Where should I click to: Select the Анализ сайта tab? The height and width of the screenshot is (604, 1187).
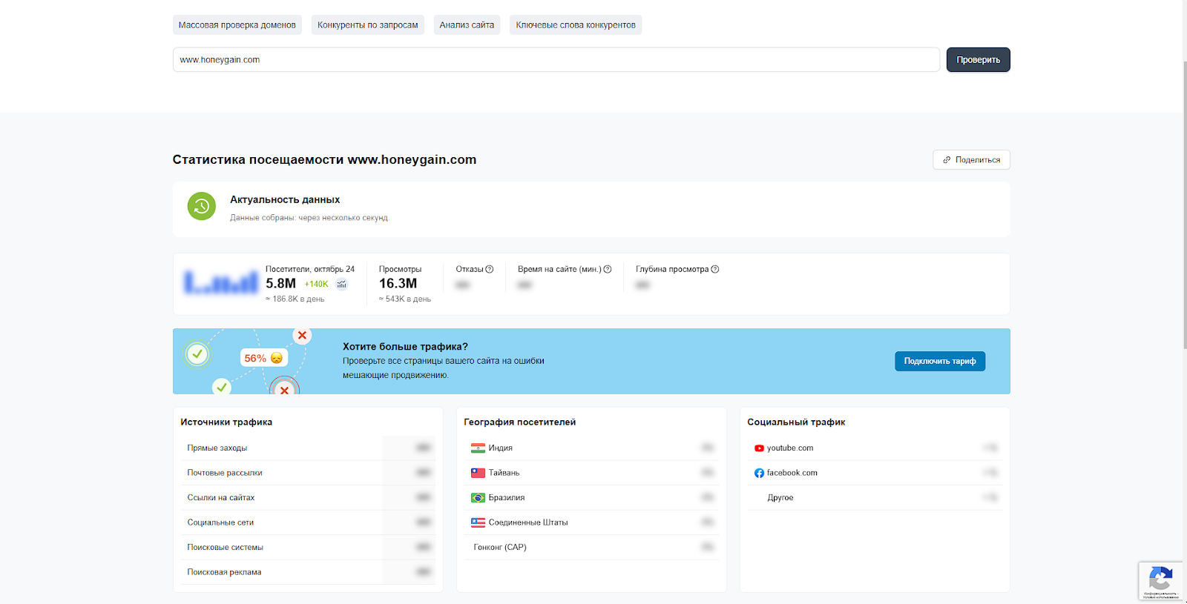(x=467, y=25)
